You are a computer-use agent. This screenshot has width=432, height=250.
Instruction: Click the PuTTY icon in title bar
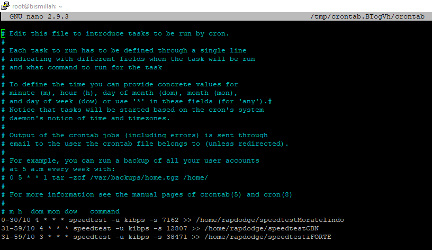click(5, 6)
